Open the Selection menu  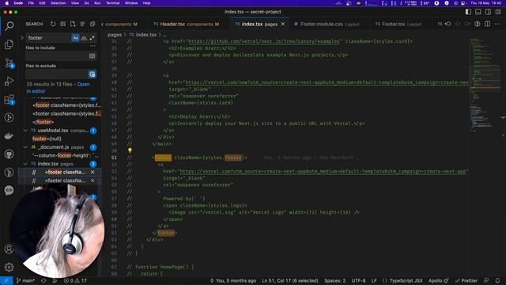(59, 3)
